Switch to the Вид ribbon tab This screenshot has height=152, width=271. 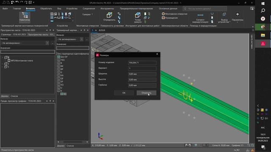pos(59,8)
